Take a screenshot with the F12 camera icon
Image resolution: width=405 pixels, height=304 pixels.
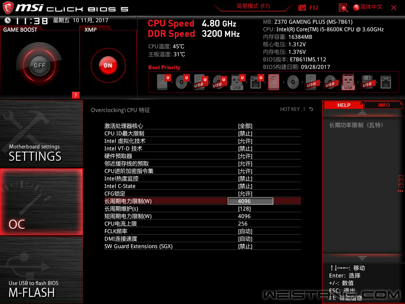click(302, 8)
